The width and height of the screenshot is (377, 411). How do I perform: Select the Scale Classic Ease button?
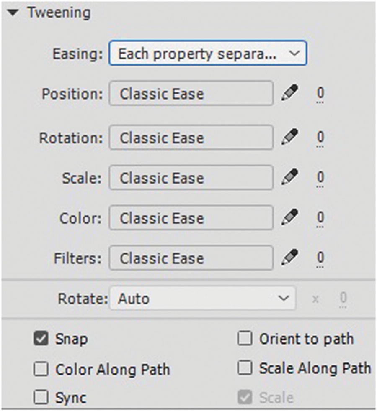(x=191, y=178)
